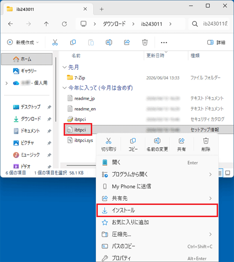Click コピー in the context menu
The width and height of the screenshot is (234, 262).
(133, 145)
